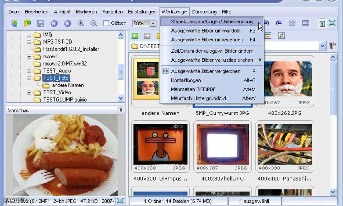Open the address path dropdown arrow

(322, 46)
